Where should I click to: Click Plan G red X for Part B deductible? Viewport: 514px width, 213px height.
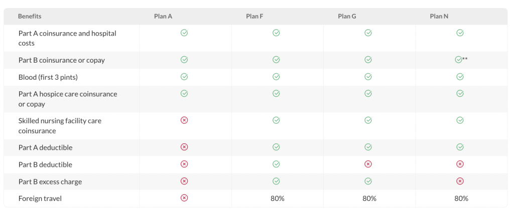point(368,164)
